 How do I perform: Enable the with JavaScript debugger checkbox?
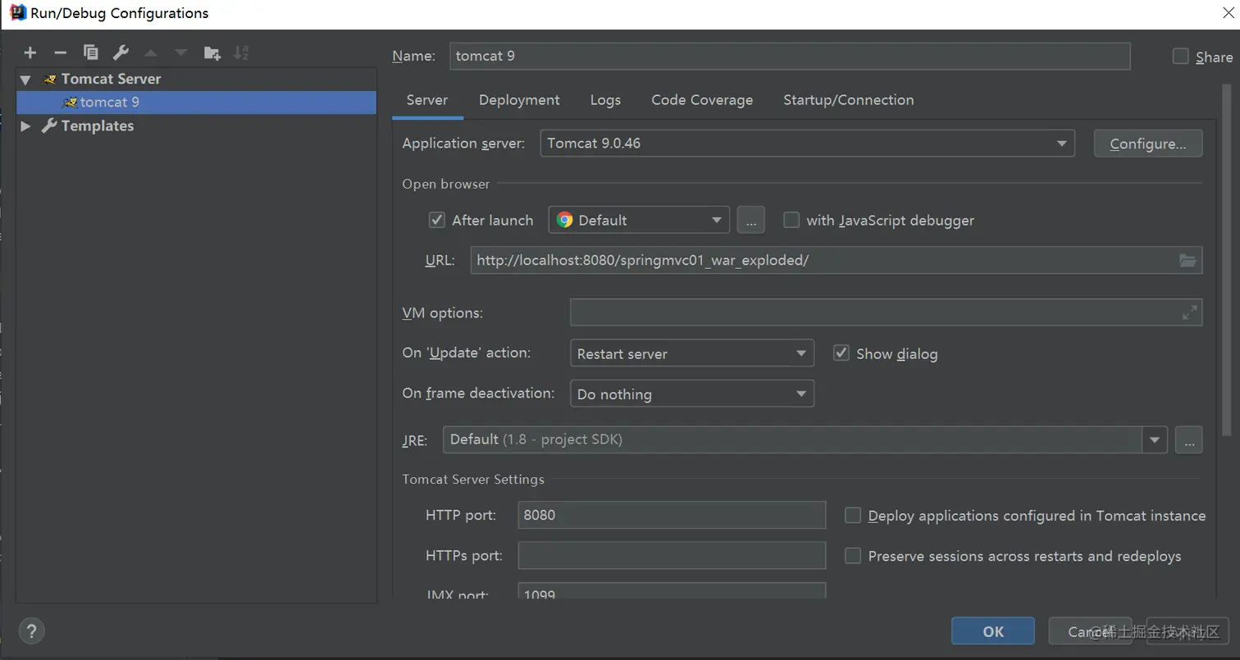click(x=791, y=220)
